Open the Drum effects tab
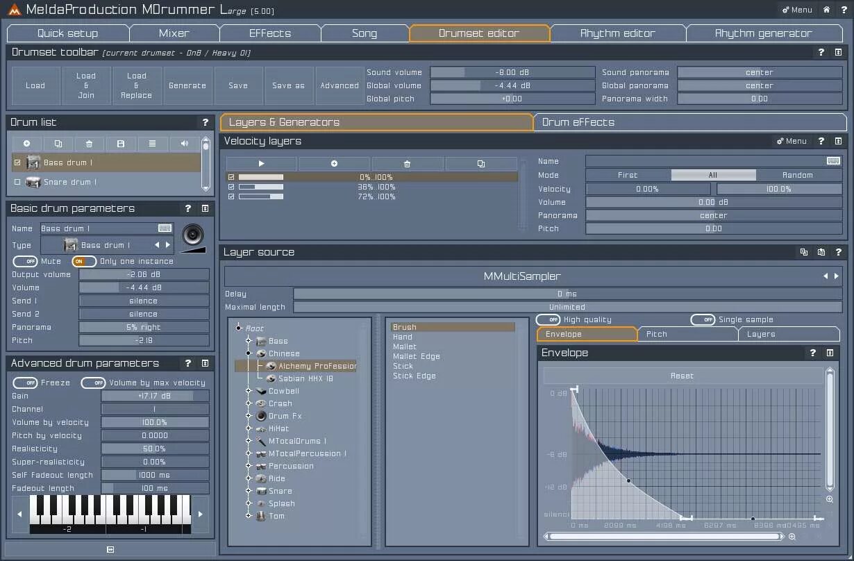Viewport: 854px width, 561px height. (689, 122)
